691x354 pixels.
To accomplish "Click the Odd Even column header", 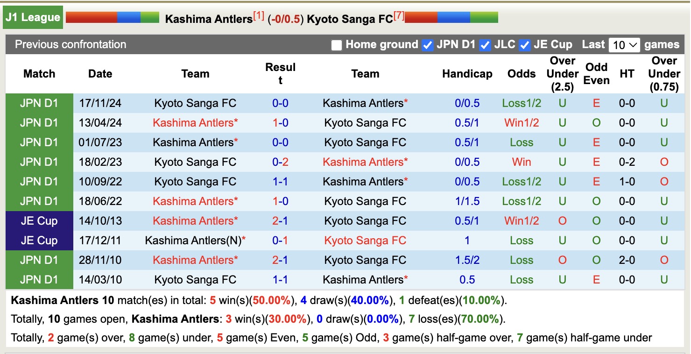I will (596, 74).
